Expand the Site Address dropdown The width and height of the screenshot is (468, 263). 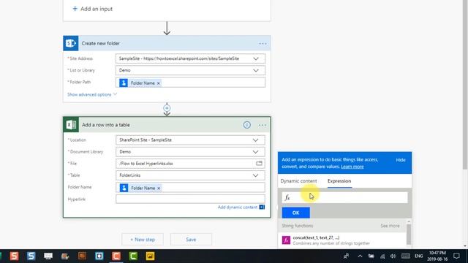tap(256, 58)
